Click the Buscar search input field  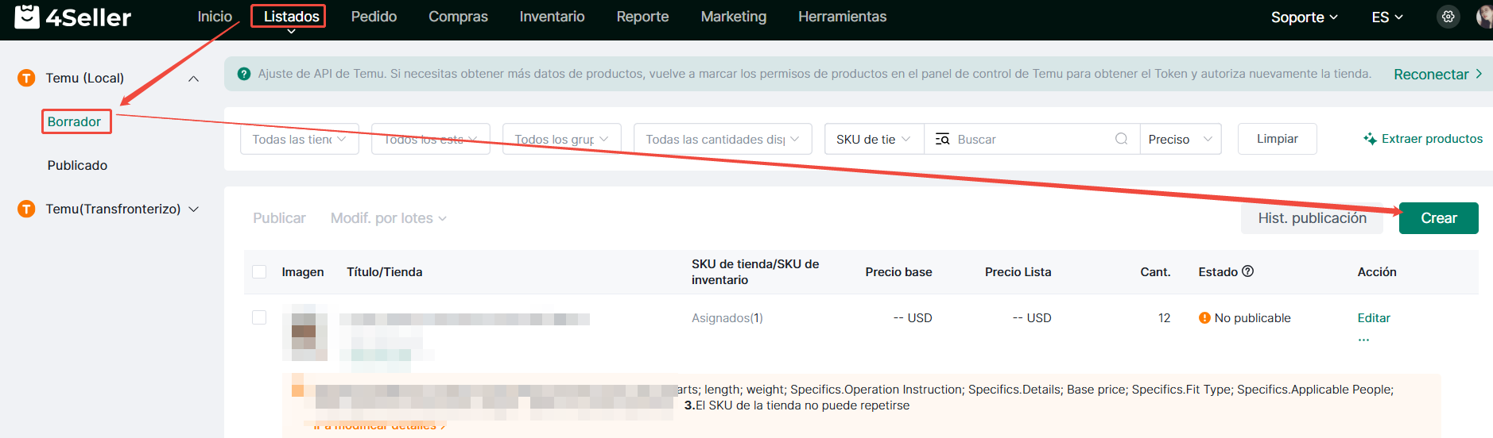[x=1030, y=139]
